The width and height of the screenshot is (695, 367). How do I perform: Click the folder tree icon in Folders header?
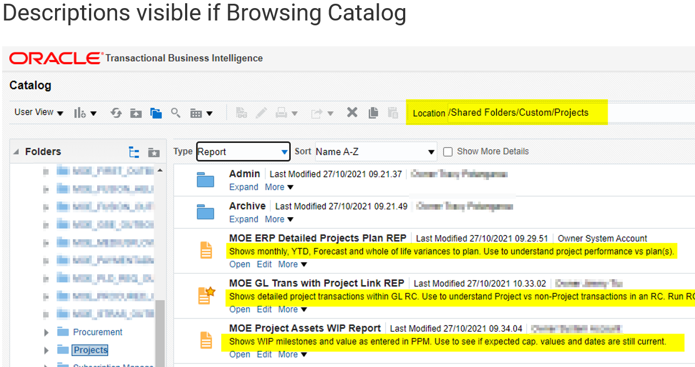coord(134,152)
